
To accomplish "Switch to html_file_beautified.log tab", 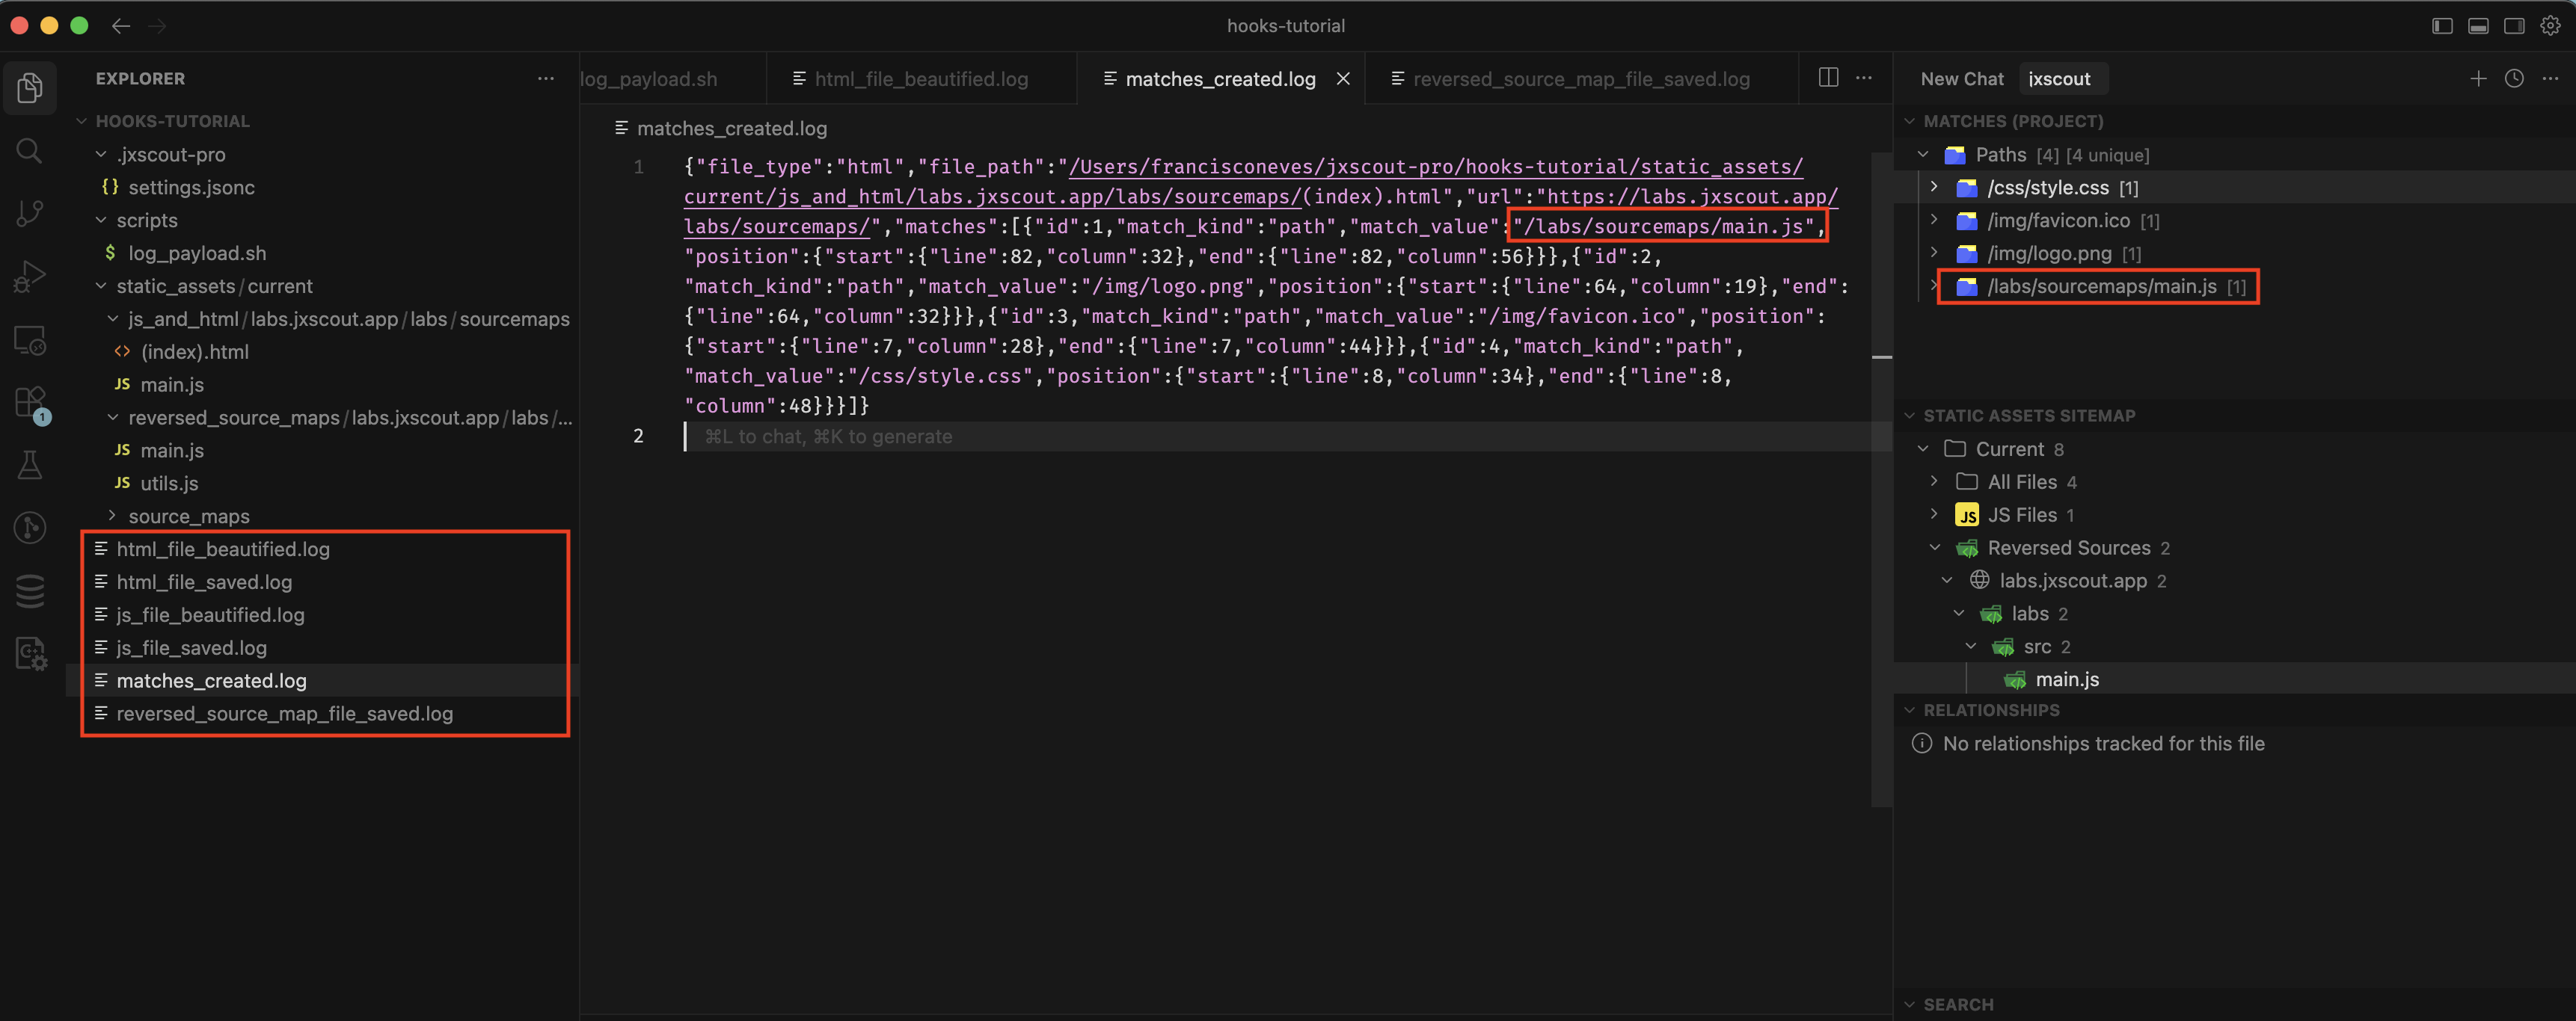I will 921,79.
